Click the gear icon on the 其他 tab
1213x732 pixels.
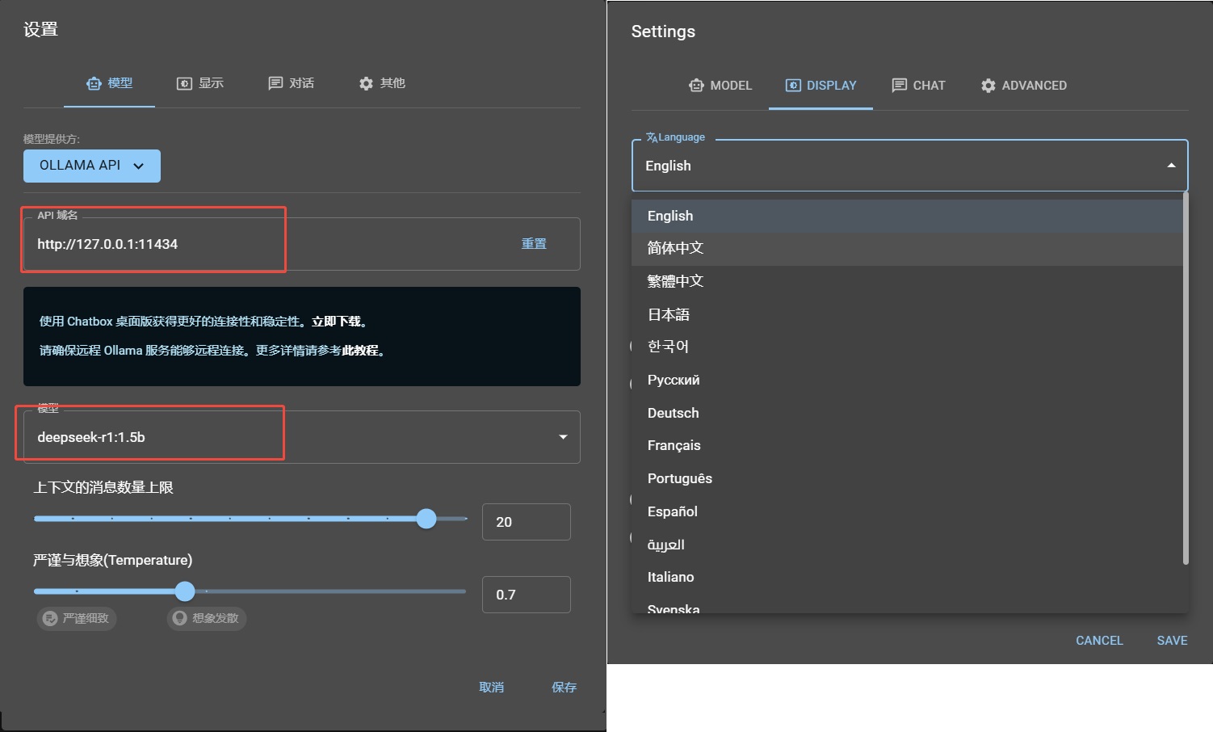point(366,82)
